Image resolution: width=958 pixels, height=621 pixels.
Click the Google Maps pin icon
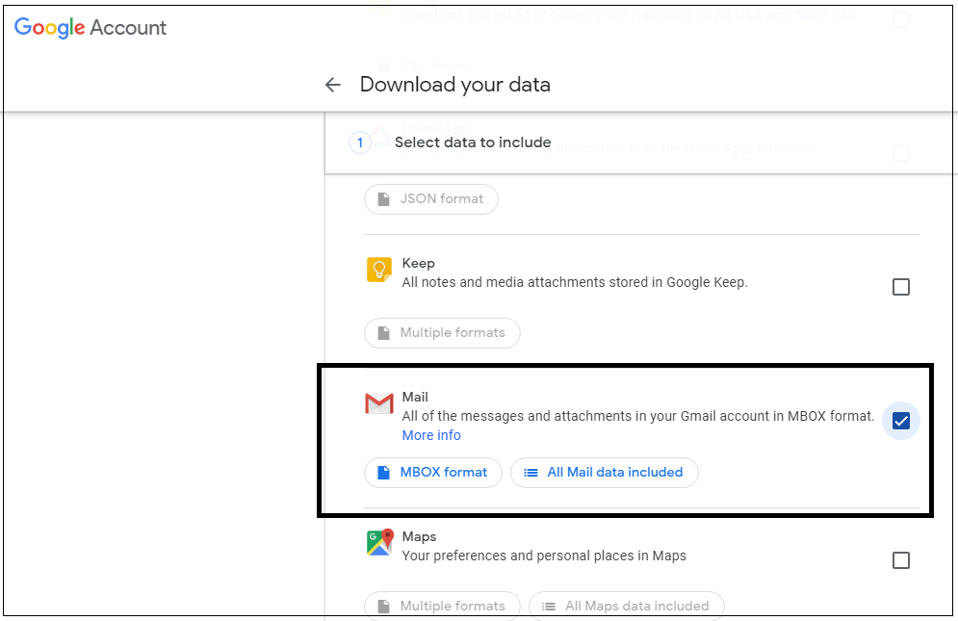pos(379,542)
